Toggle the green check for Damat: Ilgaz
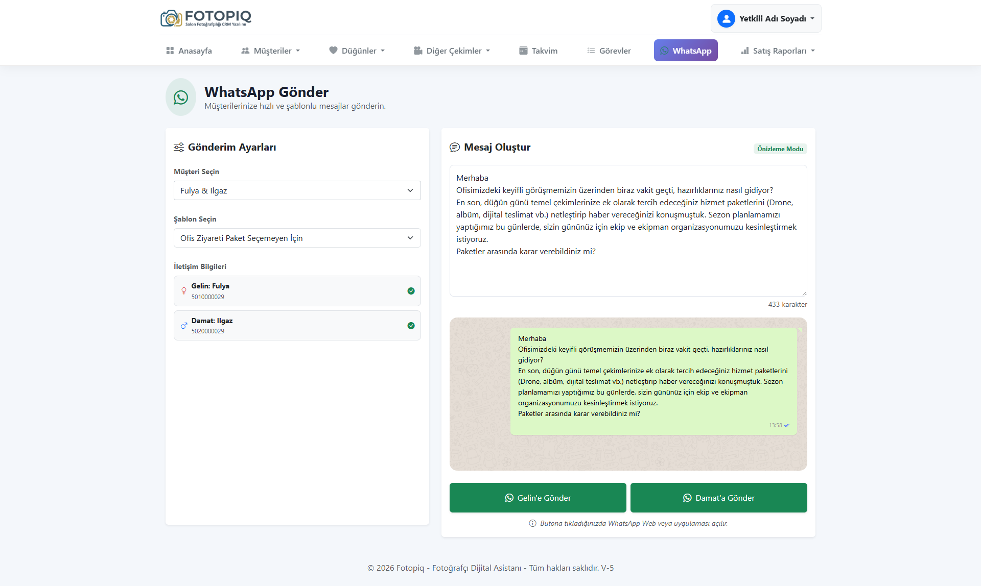The image size is (981, 586). click(x=411, y=326)
